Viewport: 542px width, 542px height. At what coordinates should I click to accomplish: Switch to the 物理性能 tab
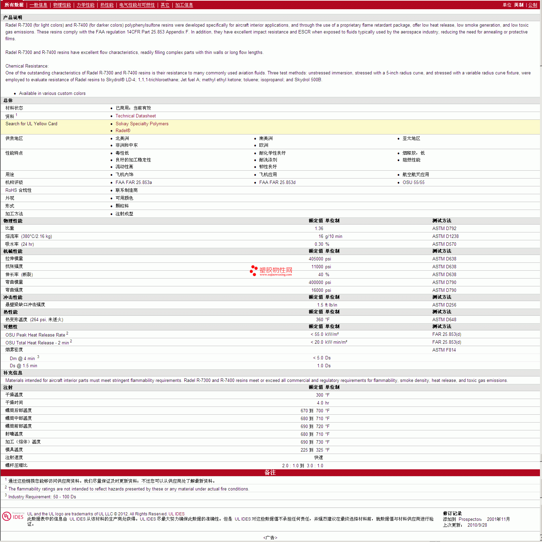point(62,5)
